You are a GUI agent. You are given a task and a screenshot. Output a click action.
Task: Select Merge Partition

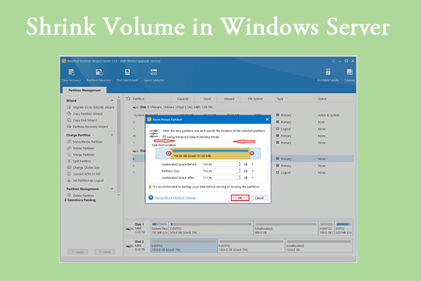tap(81, 155)
